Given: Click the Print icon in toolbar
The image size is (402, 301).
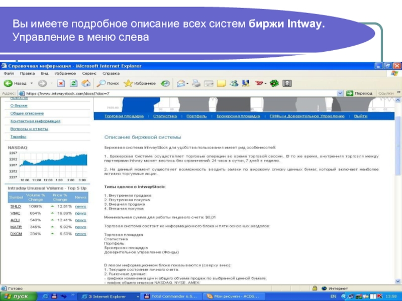Looking at the screenshot, I should pos(196,83).
